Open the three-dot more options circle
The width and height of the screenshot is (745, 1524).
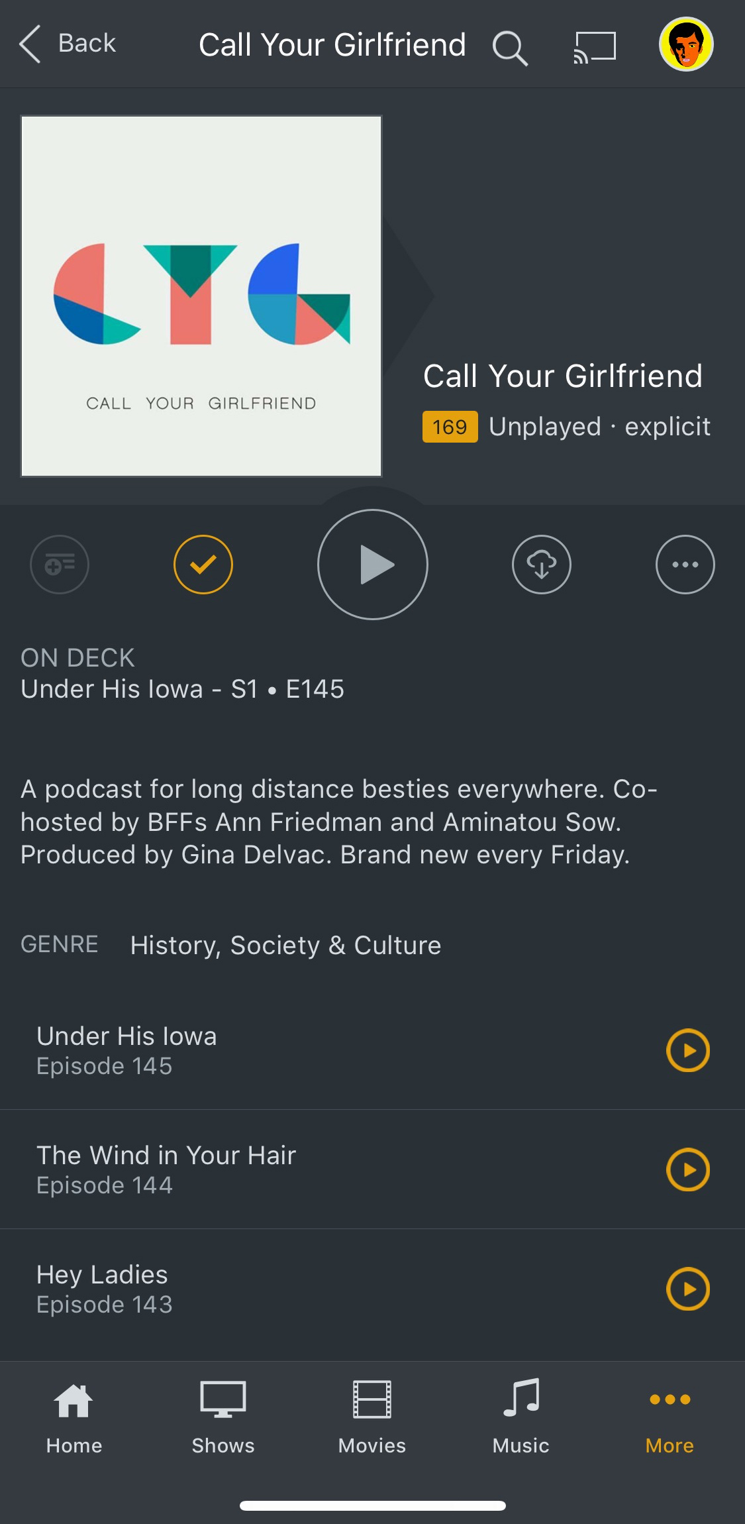tap(685, 565)
